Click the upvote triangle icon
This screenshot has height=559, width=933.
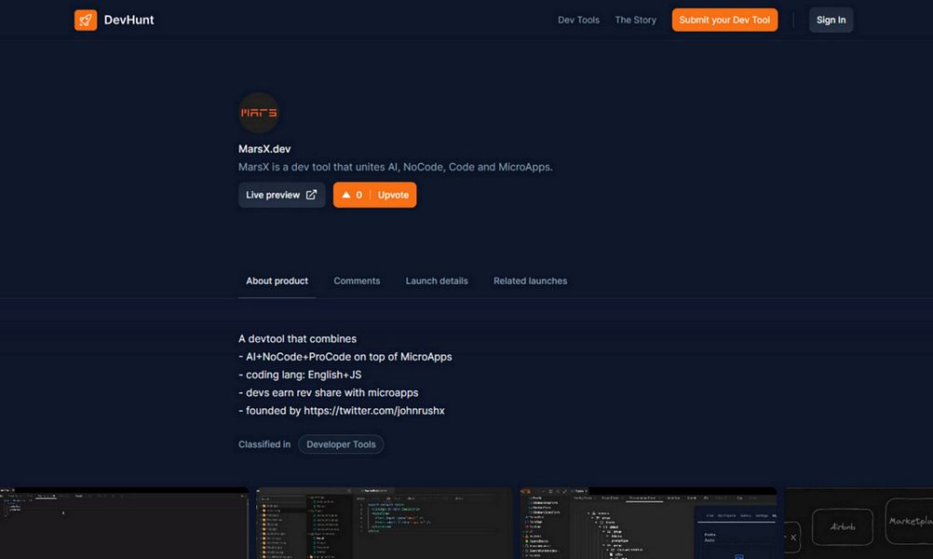345,195
